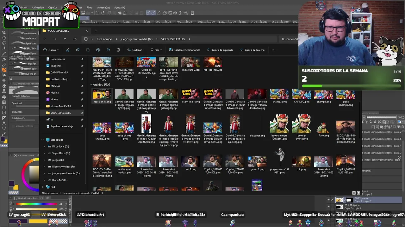Toggle visibility eye of layer Capa 2 - copia 2
Screen dimensions: 405x227
[328, 200]
